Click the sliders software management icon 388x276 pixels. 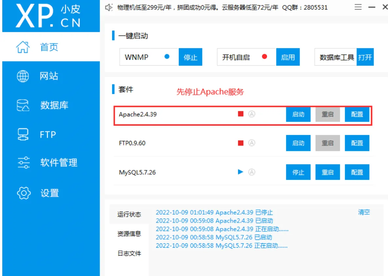point(24,163)
